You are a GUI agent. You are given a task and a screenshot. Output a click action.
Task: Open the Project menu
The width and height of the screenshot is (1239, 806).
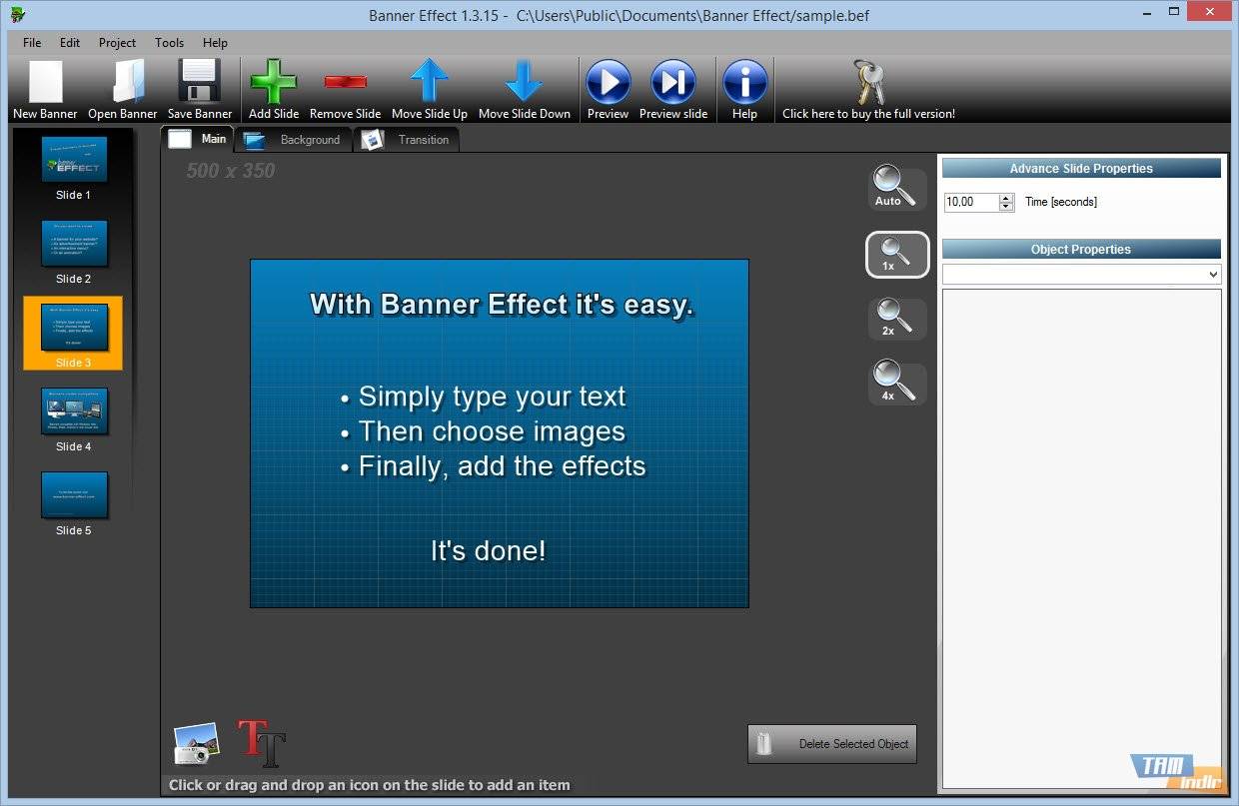(x=117, y=43)
